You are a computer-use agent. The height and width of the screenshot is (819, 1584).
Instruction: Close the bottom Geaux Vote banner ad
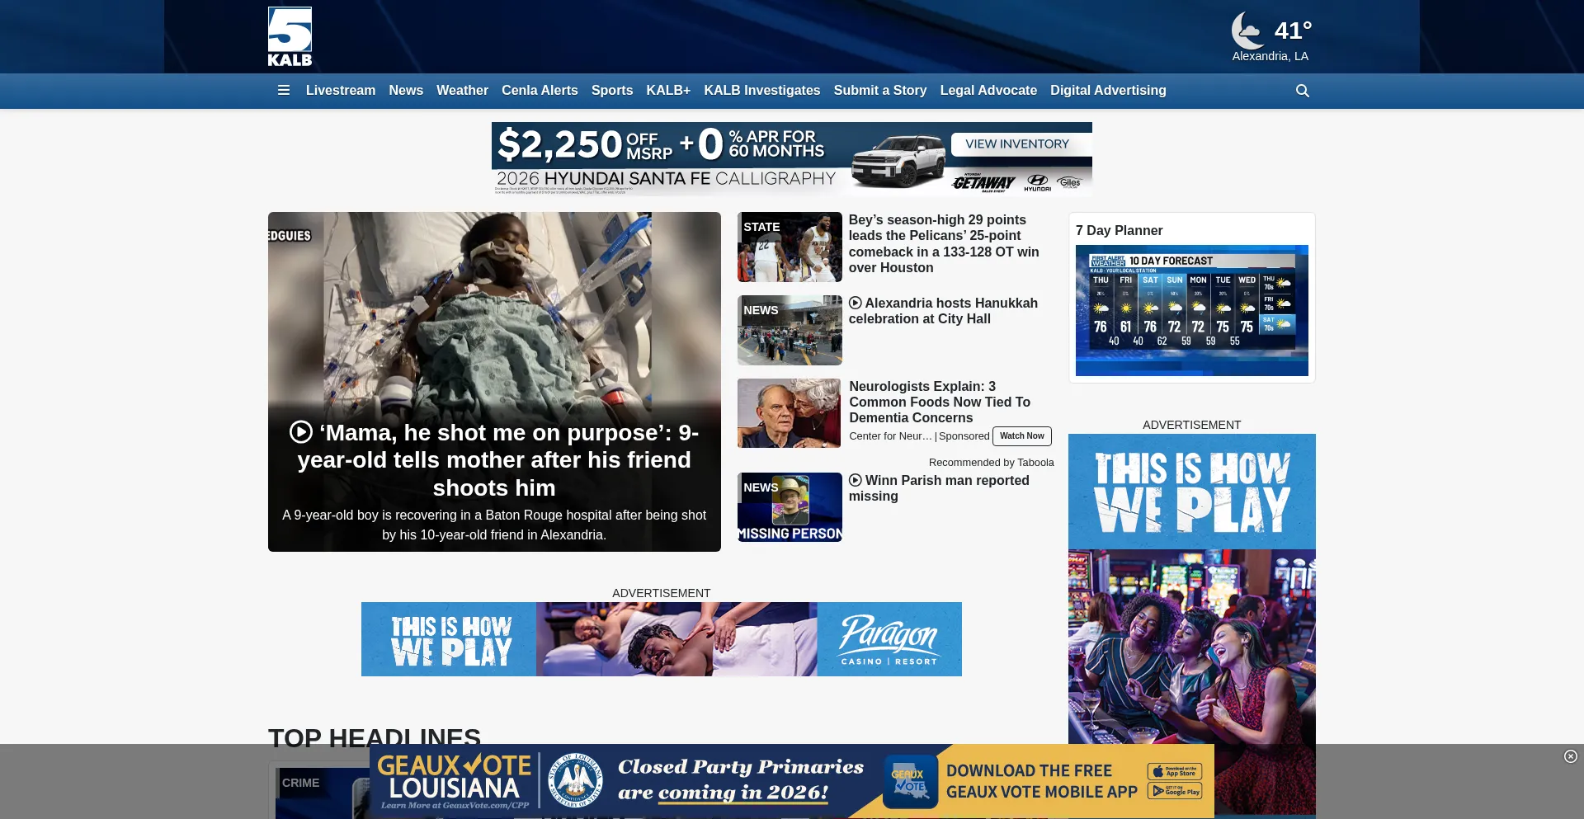tap(1570, 756)
